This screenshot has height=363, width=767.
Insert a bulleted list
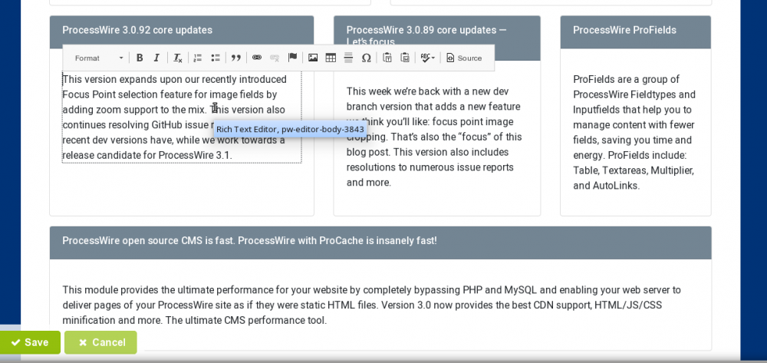(x=216, y=58)
